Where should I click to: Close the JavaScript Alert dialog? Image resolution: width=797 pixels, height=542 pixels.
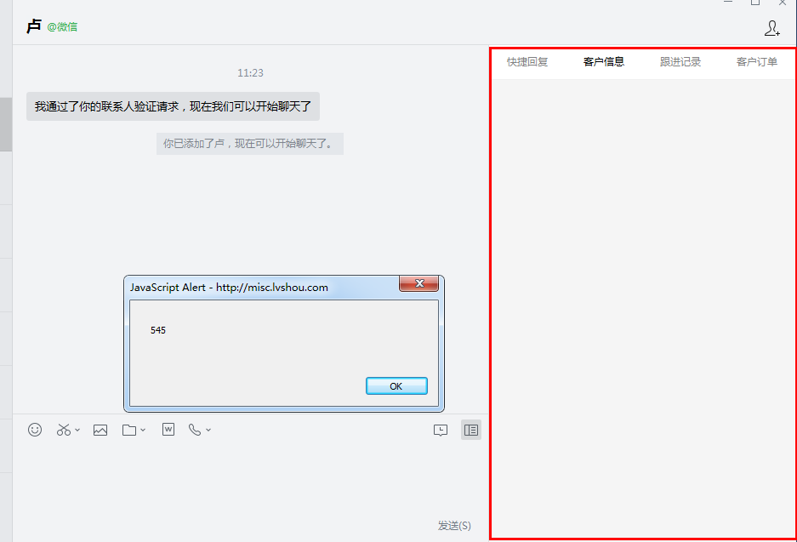coord(418,283)
